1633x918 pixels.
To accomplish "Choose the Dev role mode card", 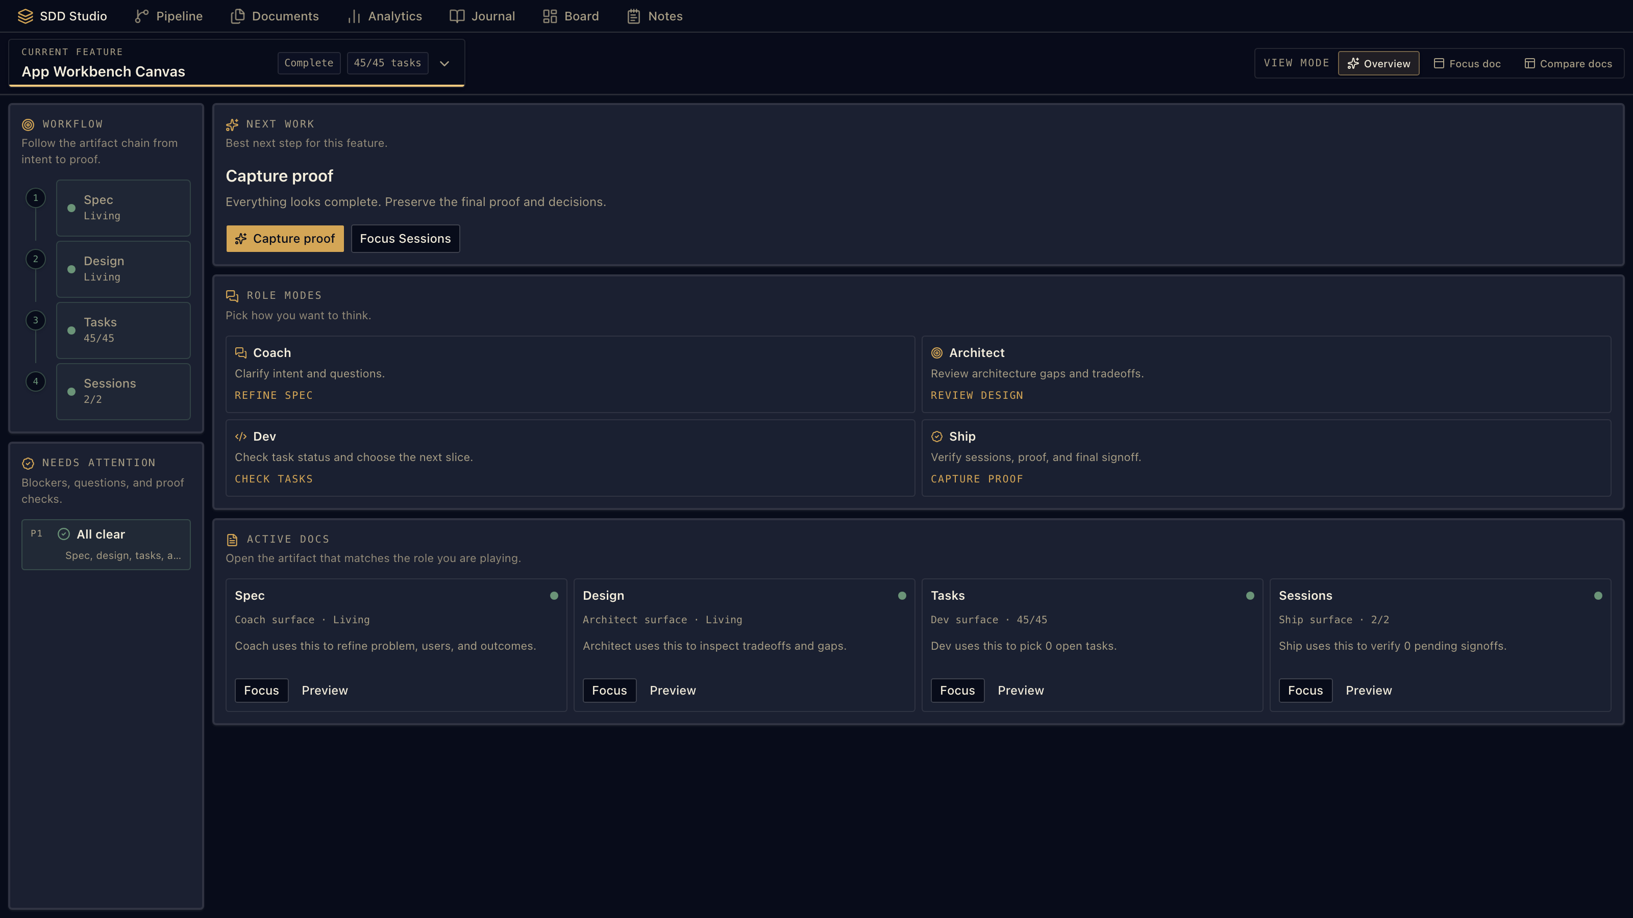I will pos(570,458).
